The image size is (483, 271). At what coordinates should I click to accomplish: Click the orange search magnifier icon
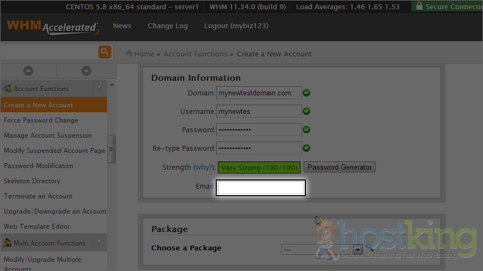[105, 52]
